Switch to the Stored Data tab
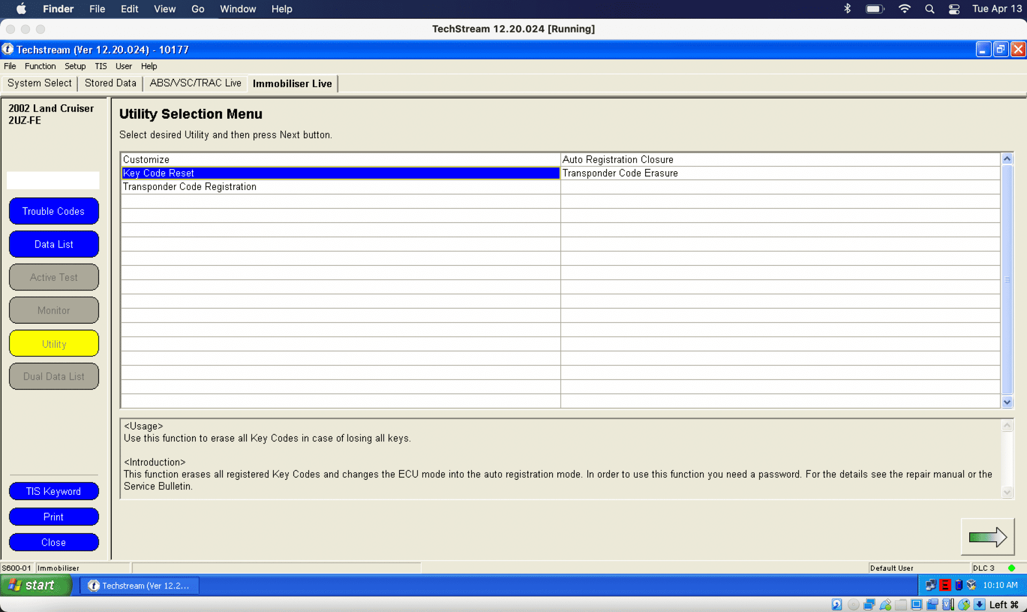This screenshot has width=1027, height=612. click(110, 83)
